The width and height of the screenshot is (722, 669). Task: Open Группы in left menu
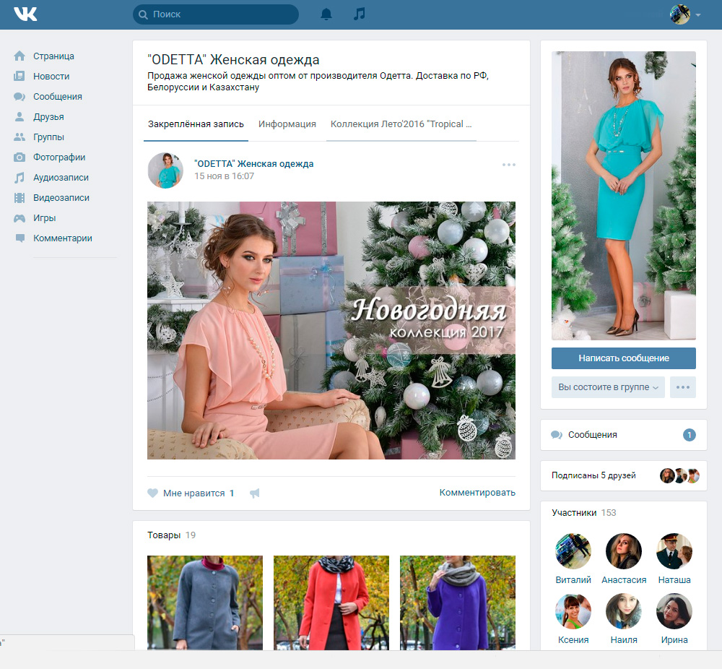48,137
